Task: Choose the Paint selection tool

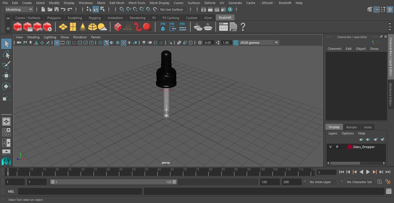Action: pos(6,65)
